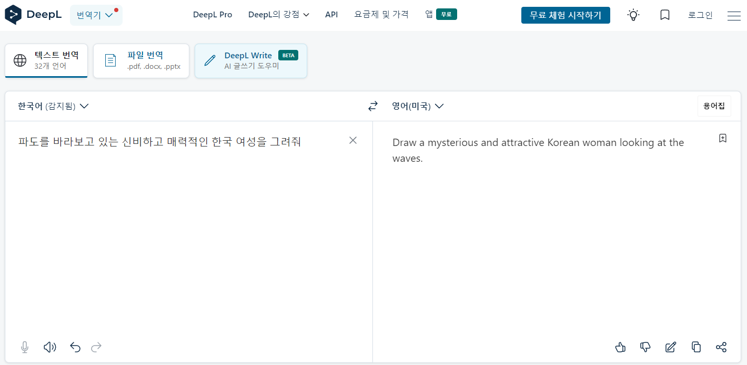The image size is (747, 365).
Task: Open saved translations bookmark icon
Action: (665, 15)
